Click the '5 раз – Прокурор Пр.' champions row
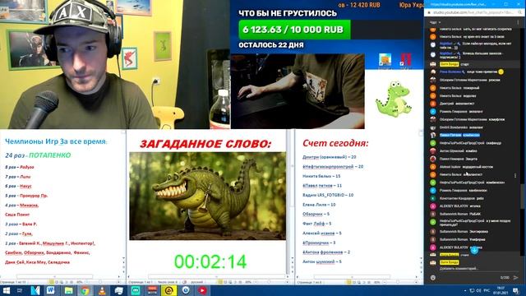 point(26,196)
